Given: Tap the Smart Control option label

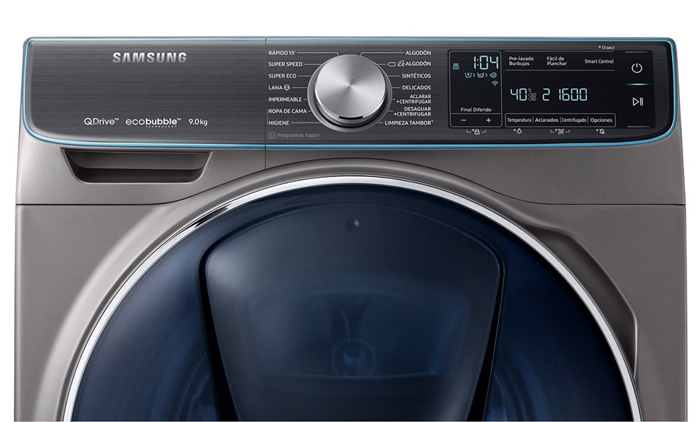Looking at the screenshot, I should [599, 61].
